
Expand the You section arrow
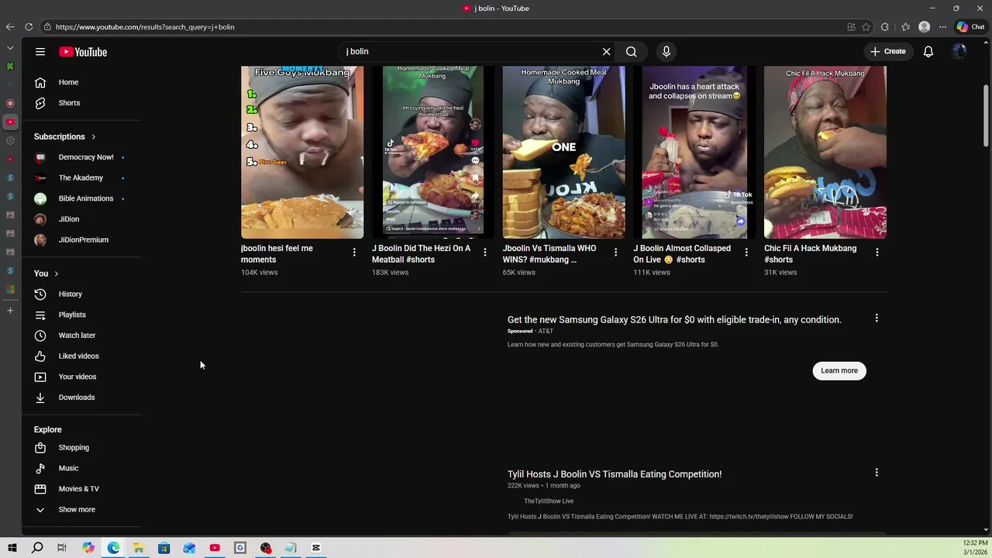click(56, 274)
